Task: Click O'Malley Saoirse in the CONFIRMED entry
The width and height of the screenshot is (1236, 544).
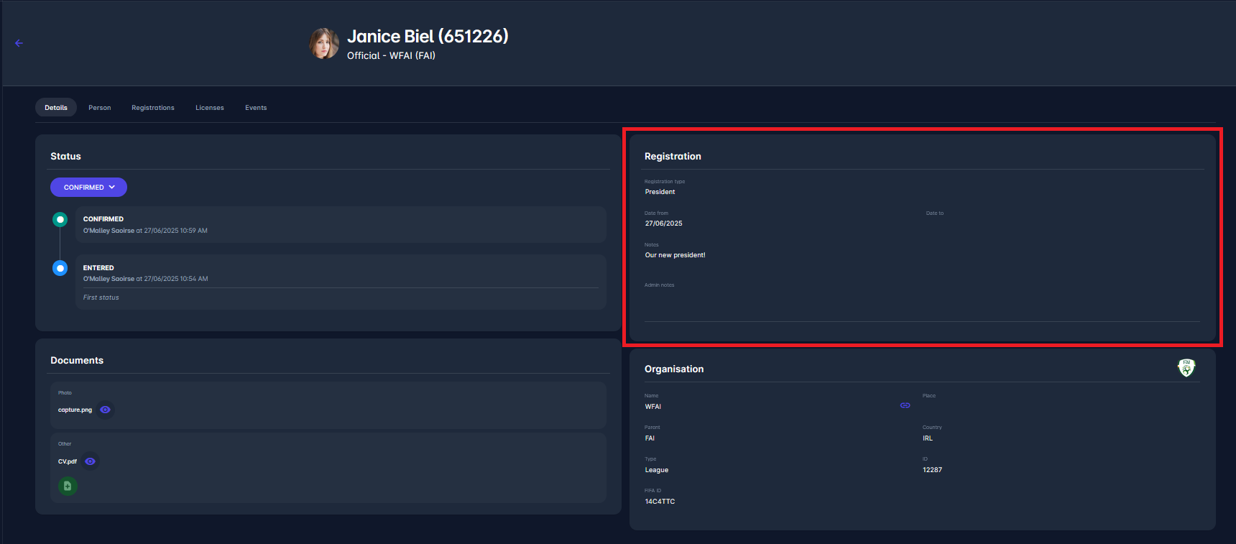Action: pyautogui.click(x=109, y=231)
